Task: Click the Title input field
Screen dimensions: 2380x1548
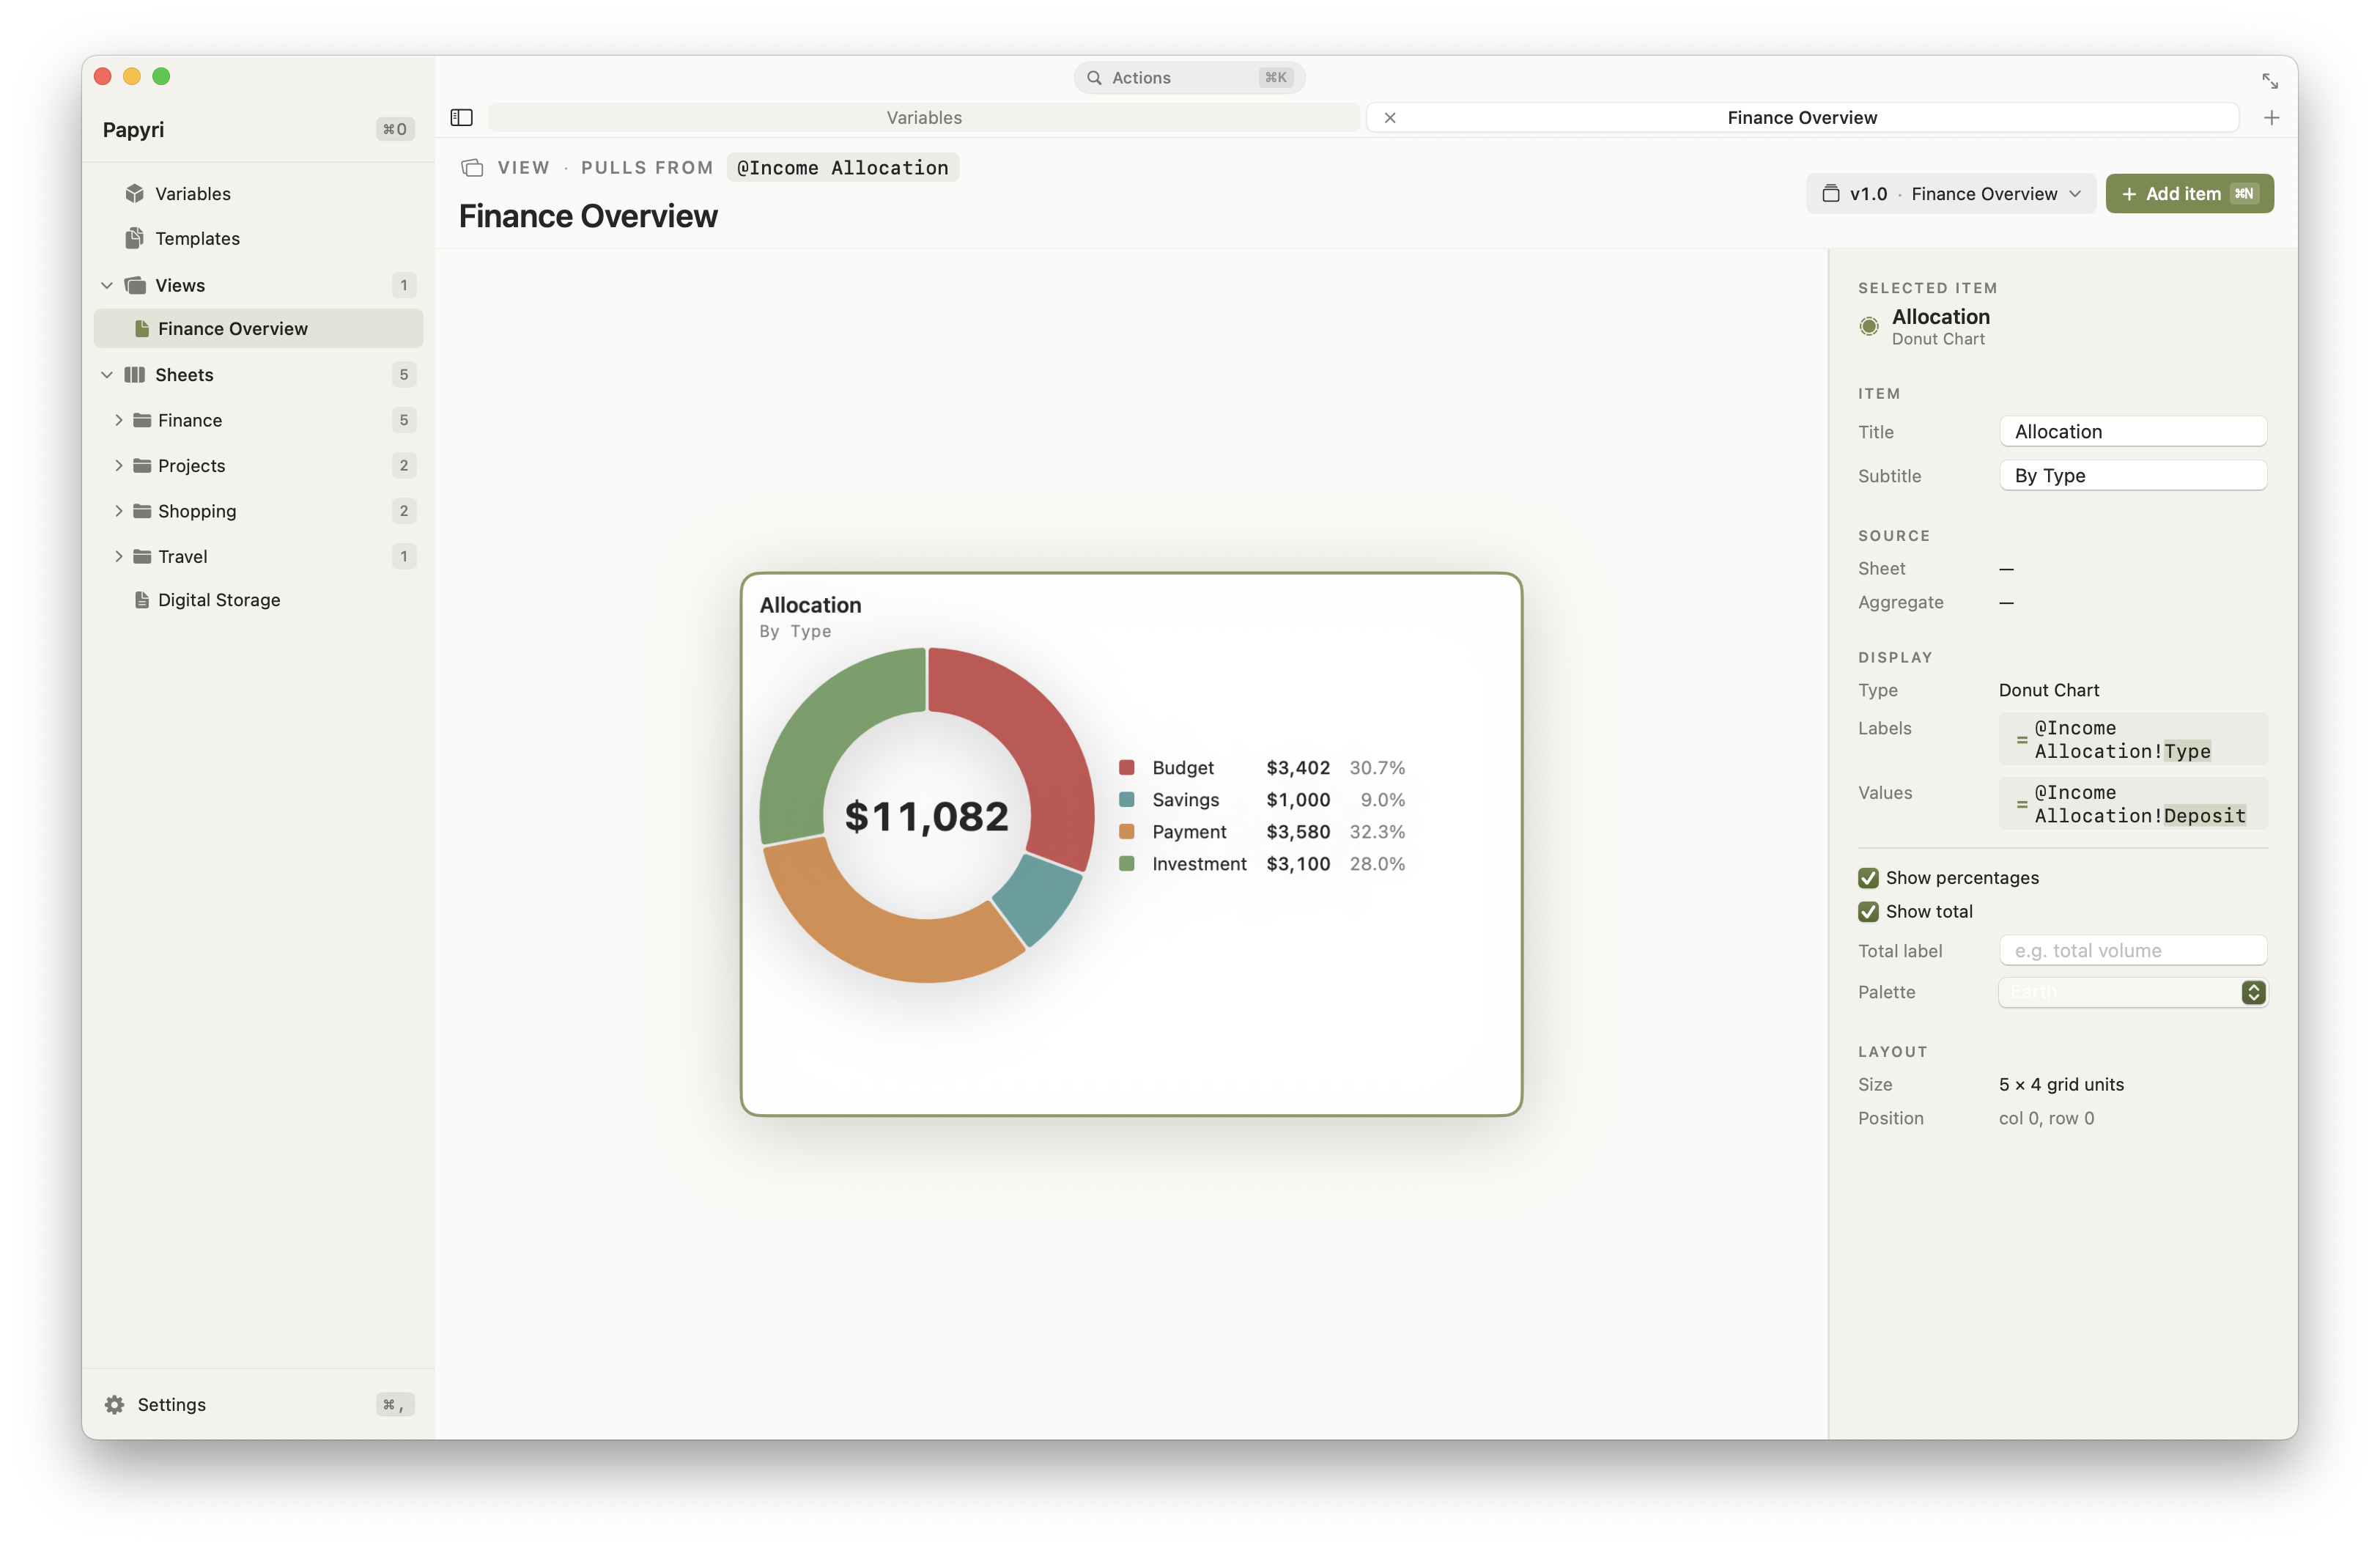Action: pyautogui.click(x=2132, y=432)
